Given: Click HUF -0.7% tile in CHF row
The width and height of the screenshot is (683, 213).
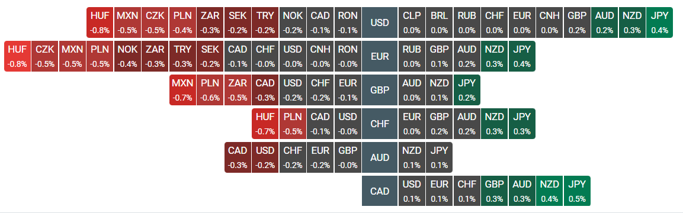Looking at the screenshot, I should point(265,124).
